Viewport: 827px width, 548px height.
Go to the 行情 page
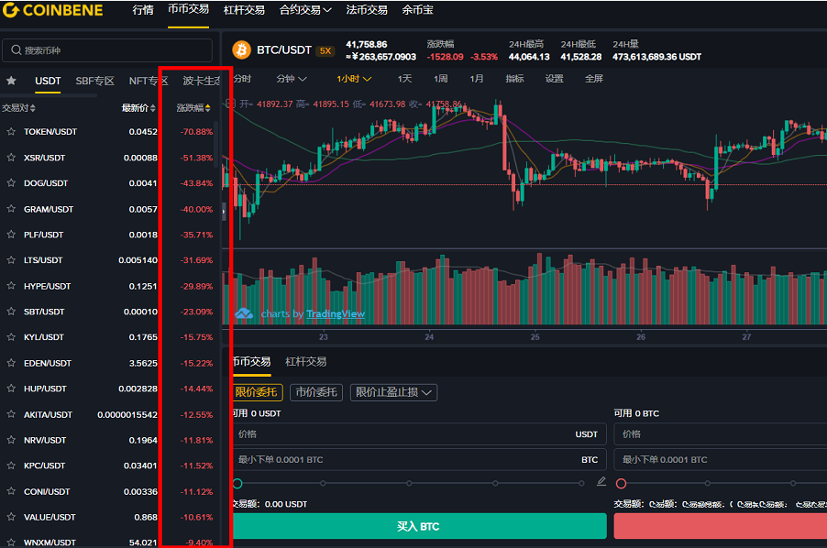pyautogui.click(x=143, y=10)
